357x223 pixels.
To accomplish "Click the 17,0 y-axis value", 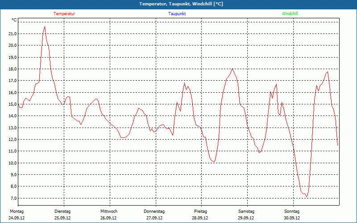I will point(13,81).
